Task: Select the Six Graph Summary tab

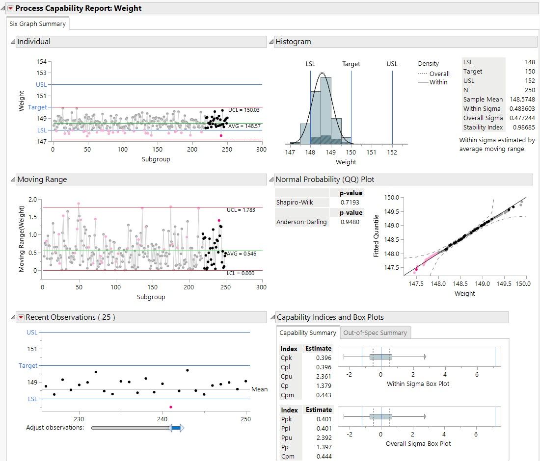Action: click(x=37, y=24)
